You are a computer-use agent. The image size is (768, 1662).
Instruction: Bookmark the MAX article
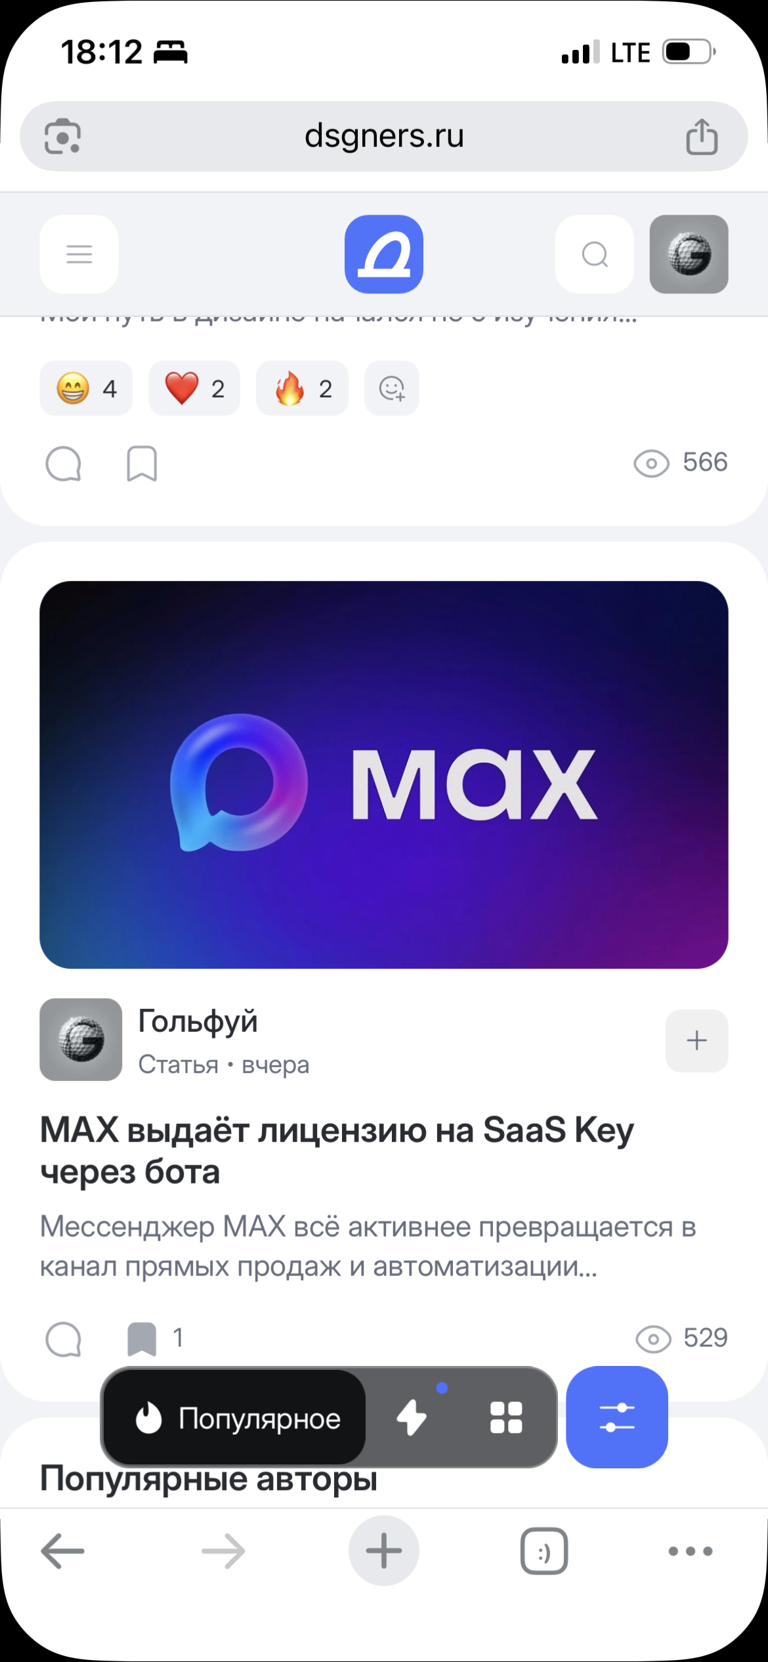(140, 1339)
